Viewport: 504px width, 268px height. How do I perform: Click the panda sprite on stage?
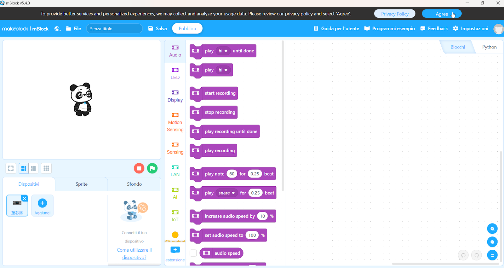[81, 100]
